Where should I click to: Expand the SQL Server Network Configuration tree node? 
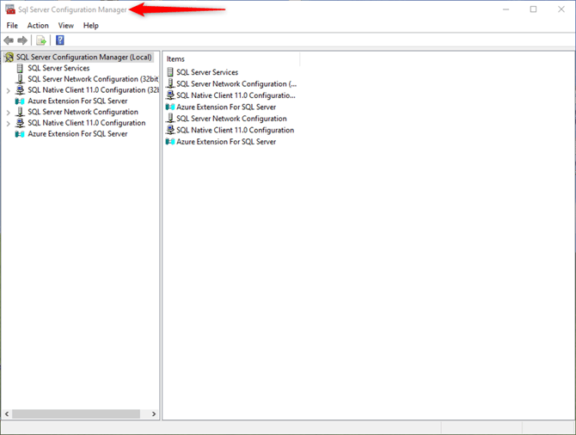click(9, 113)
